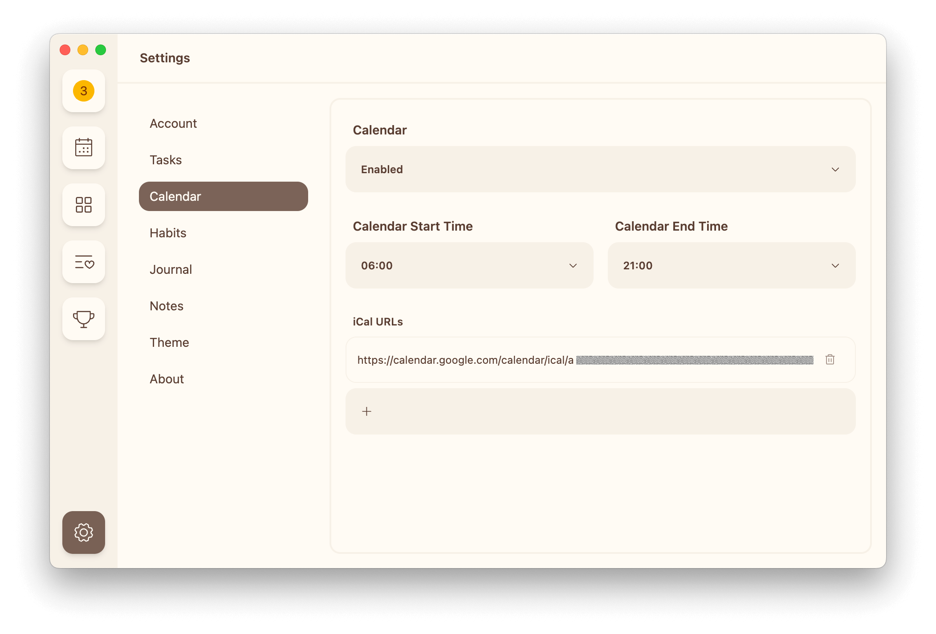Expand Calendar Start Time 06:00 dropdown
This screenshot has height=634, width=936.
pyautogui.click(x=469, y=265)
